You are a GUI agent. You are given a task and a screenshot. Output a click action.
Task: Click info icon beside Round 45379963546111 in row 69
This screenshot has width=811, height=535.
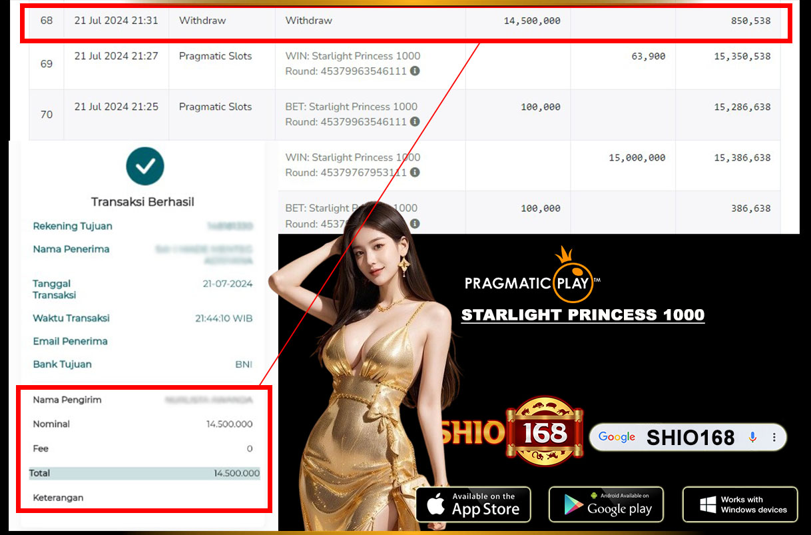[415, 71]
